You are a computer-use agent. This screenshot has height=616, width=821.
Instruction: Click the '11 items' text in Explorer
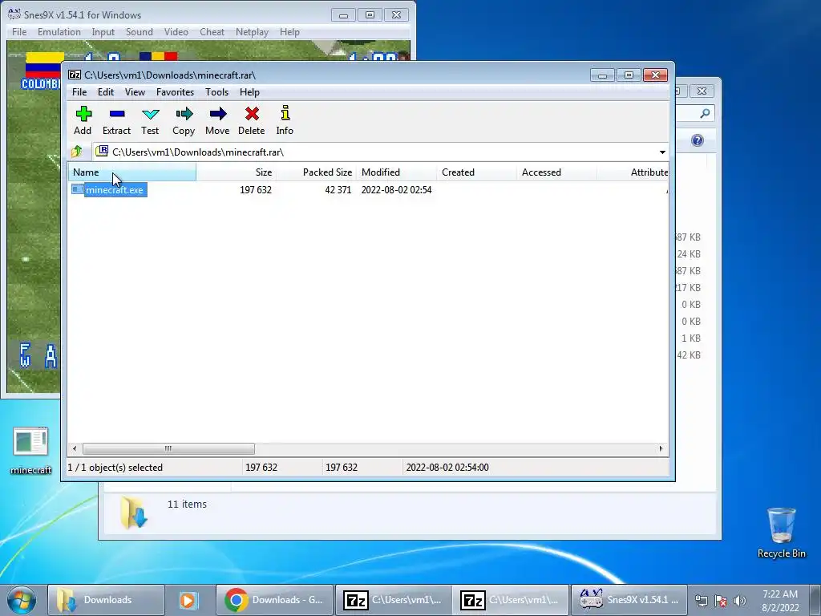point(187,505)
